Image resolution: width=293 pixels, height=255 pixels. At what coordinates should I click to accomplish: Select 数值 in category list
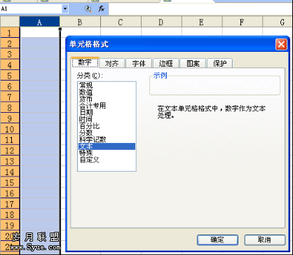click(107, 92)
